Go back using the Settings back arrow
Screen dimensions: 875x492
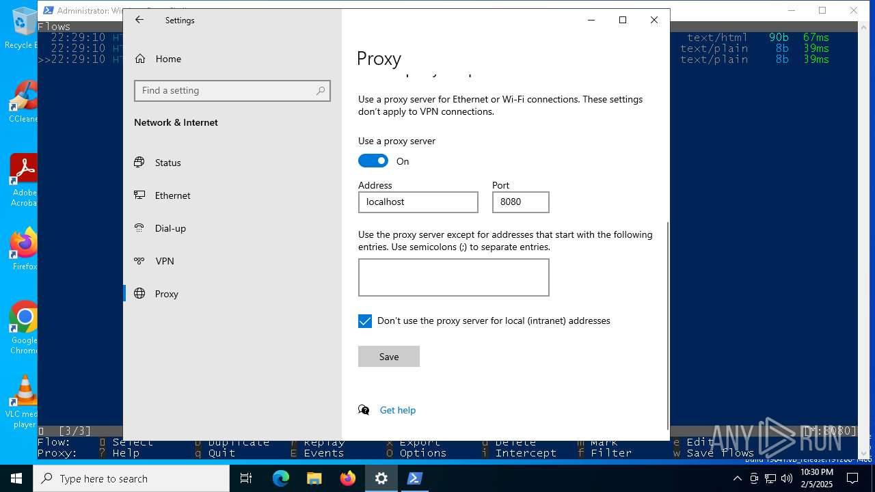pyautogui.click(x=139, y=20)
